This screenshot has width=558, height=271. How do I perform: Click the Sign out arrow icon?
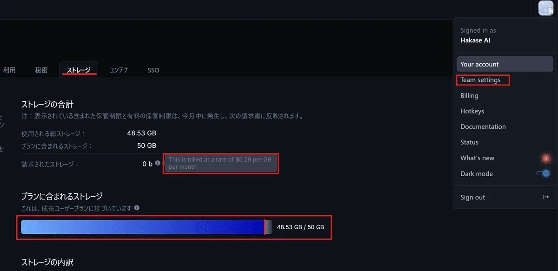click(x=546, y=197)
